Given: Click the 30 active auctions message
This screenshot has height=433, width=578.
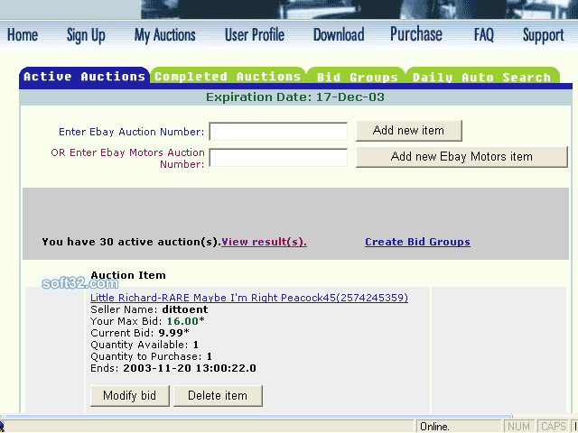Looking at the screenshot, I should pyautogui.click(x=132, y=242).
